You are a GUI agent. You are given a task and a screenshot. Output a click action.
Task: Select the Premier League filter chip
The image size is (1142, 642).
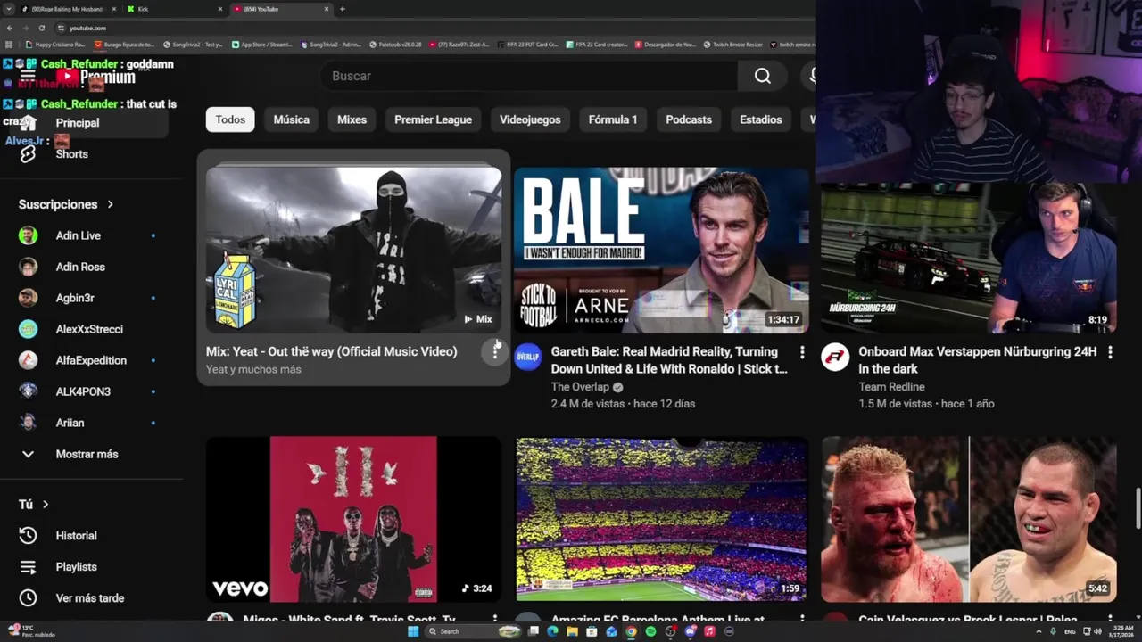(x=433, y=119)
